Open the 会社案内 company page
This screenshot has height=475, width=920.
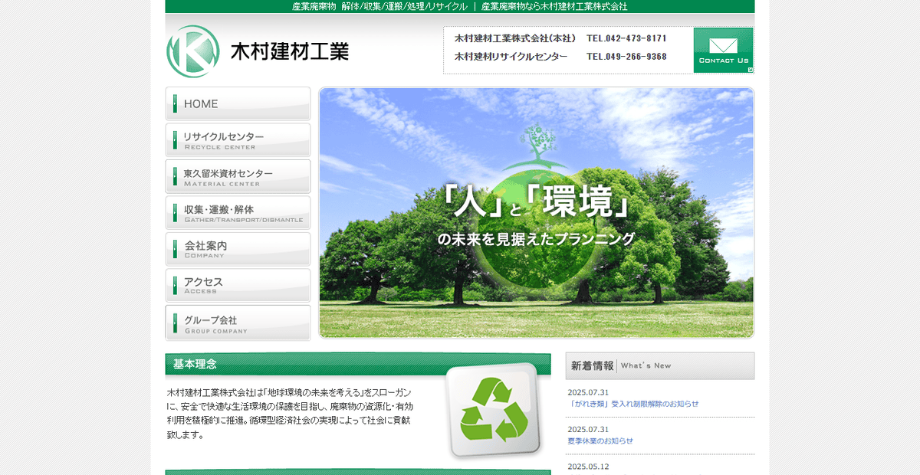tap(204, 247)
